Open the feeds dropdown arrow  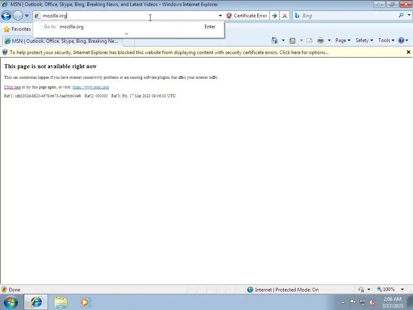click(x=301, y=40)
